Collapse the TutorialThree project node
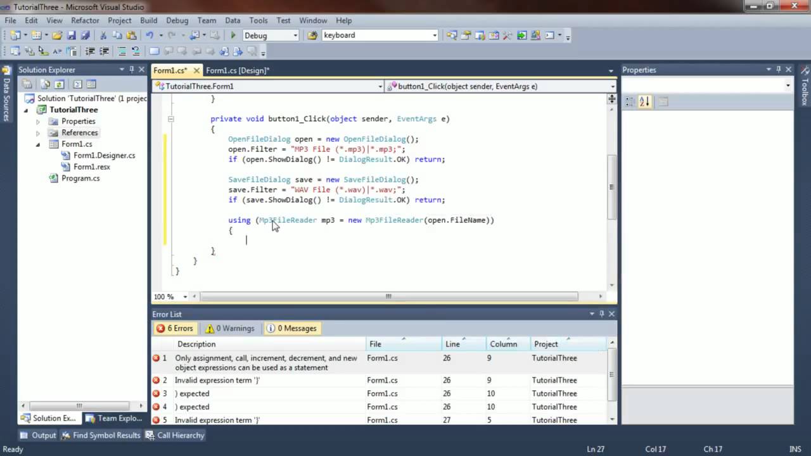The width and height of the screenshot is (811, 456). tap(27, 110)
